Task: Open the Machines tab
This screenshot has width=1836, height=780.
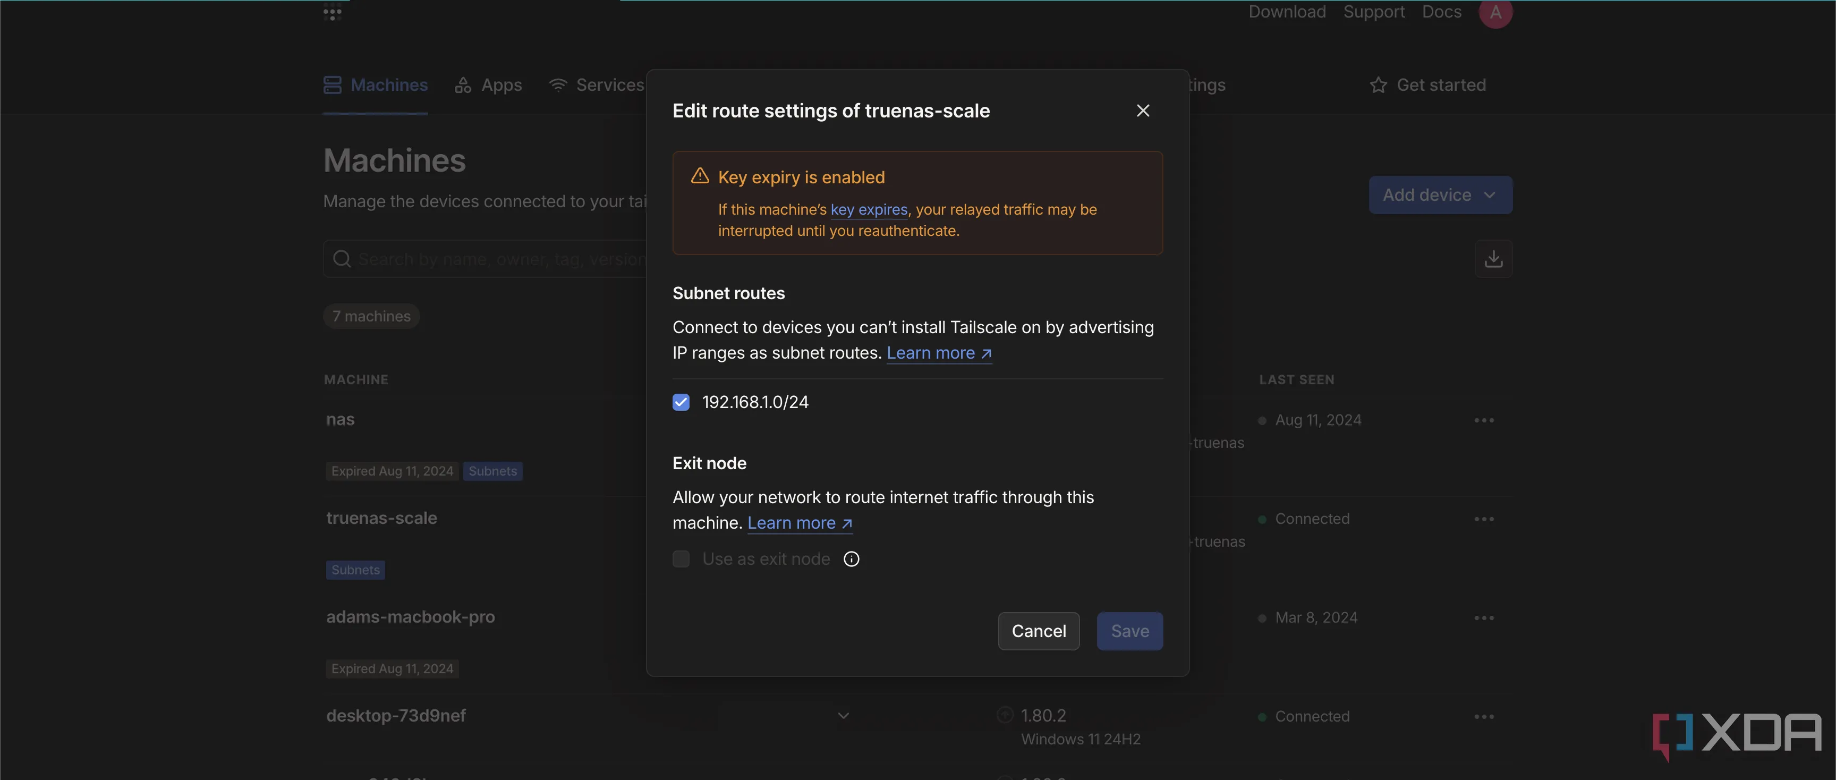Action: [375, 85]
